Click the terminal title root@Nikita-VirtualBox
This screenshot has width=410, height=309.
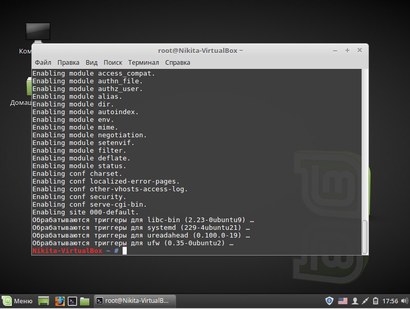click(x=200, y=50)
